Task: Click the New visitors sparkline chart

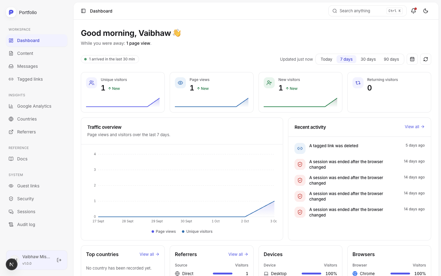Action: point(300,102)
